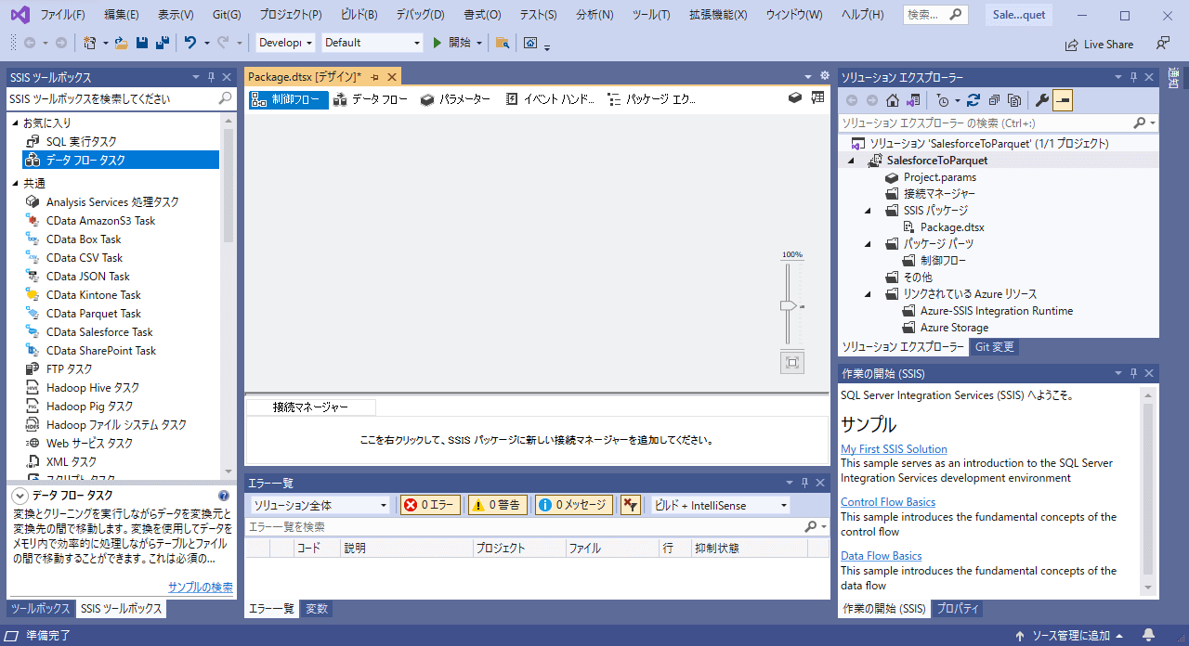
Task: Collapse the SalesforceToParquet project node
Action: 852,161
